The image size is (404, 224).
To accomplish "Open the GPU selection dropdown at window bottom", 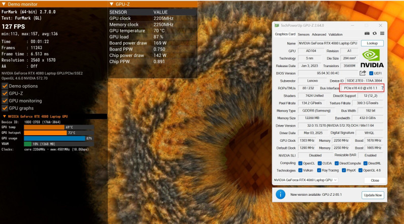I will coord(306,180).
